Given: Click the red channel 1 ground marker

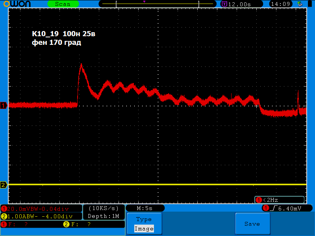Looking at the screenshot, I should click(4, 105).
